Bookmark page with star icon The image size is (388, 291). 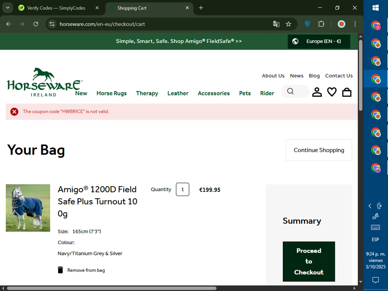[x=288, y=24]
